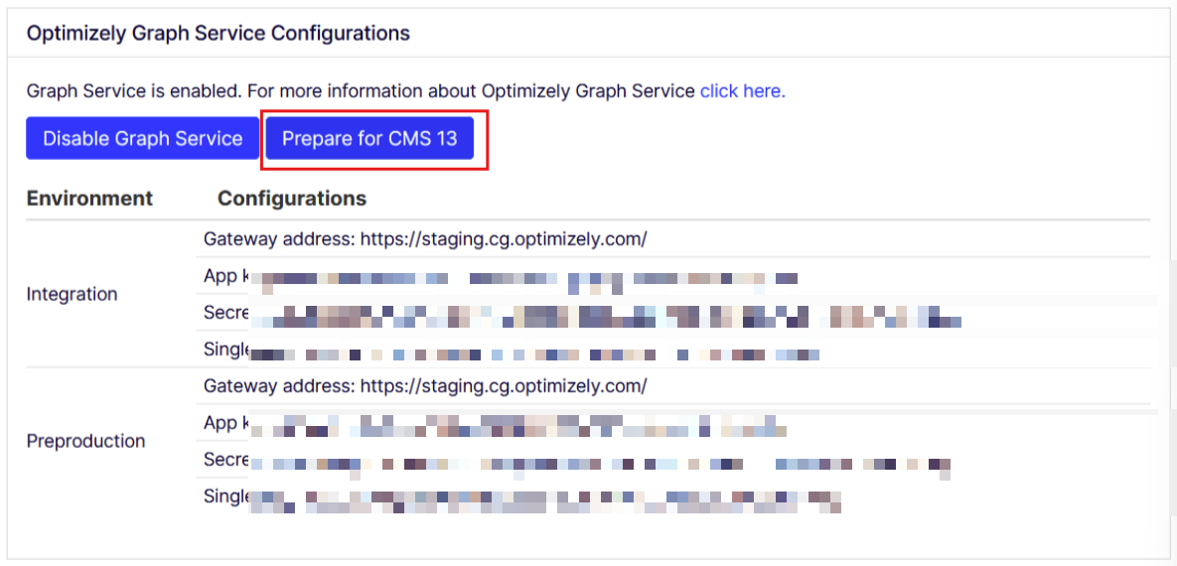This screenshot has height=566, width=1177.
Task: Select the Preproduction environment row label
Action: point(85,441)
